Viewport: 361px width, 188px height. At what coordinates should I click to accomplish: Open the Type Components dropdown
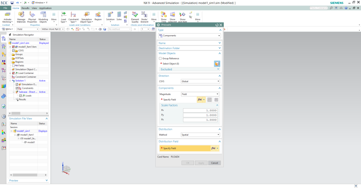tap(190, 36)
